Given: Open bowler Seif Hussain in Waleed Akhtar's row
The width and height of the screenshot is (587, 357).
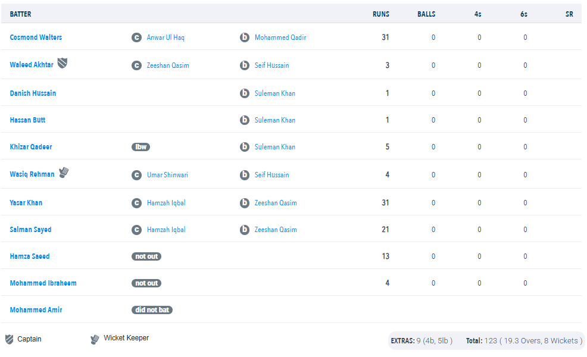Looking at the screenshot, I should (x=272, y=65).
